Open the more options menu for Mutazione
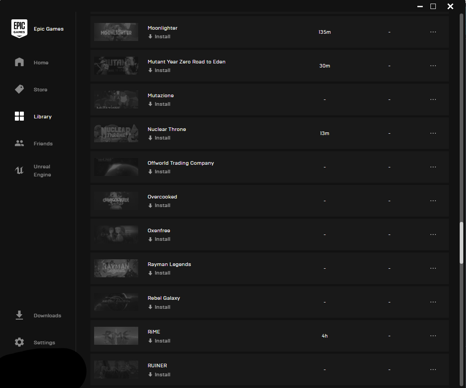Screen dimensions: 466x388 (433, 99)
